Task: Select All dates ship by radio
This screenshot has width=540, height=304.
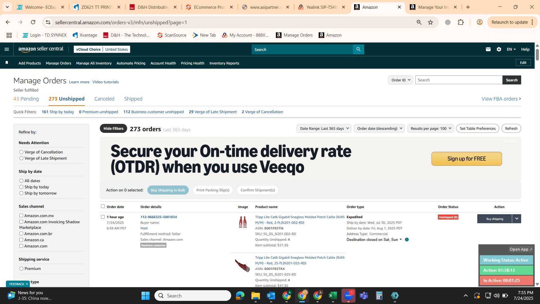Action: point(21,181)
